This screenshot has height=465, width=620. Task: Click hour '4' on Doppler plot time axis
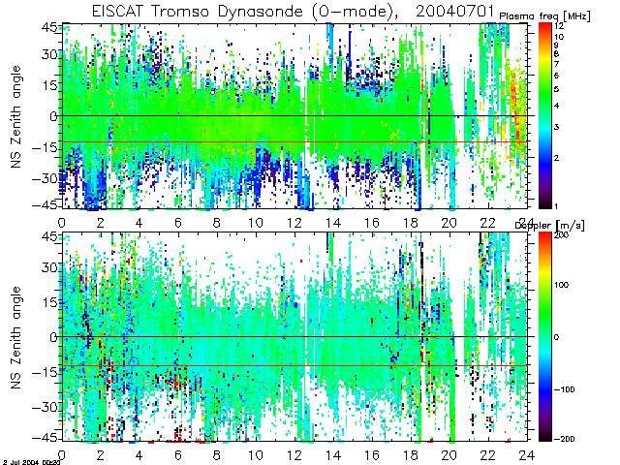(139, 455)
